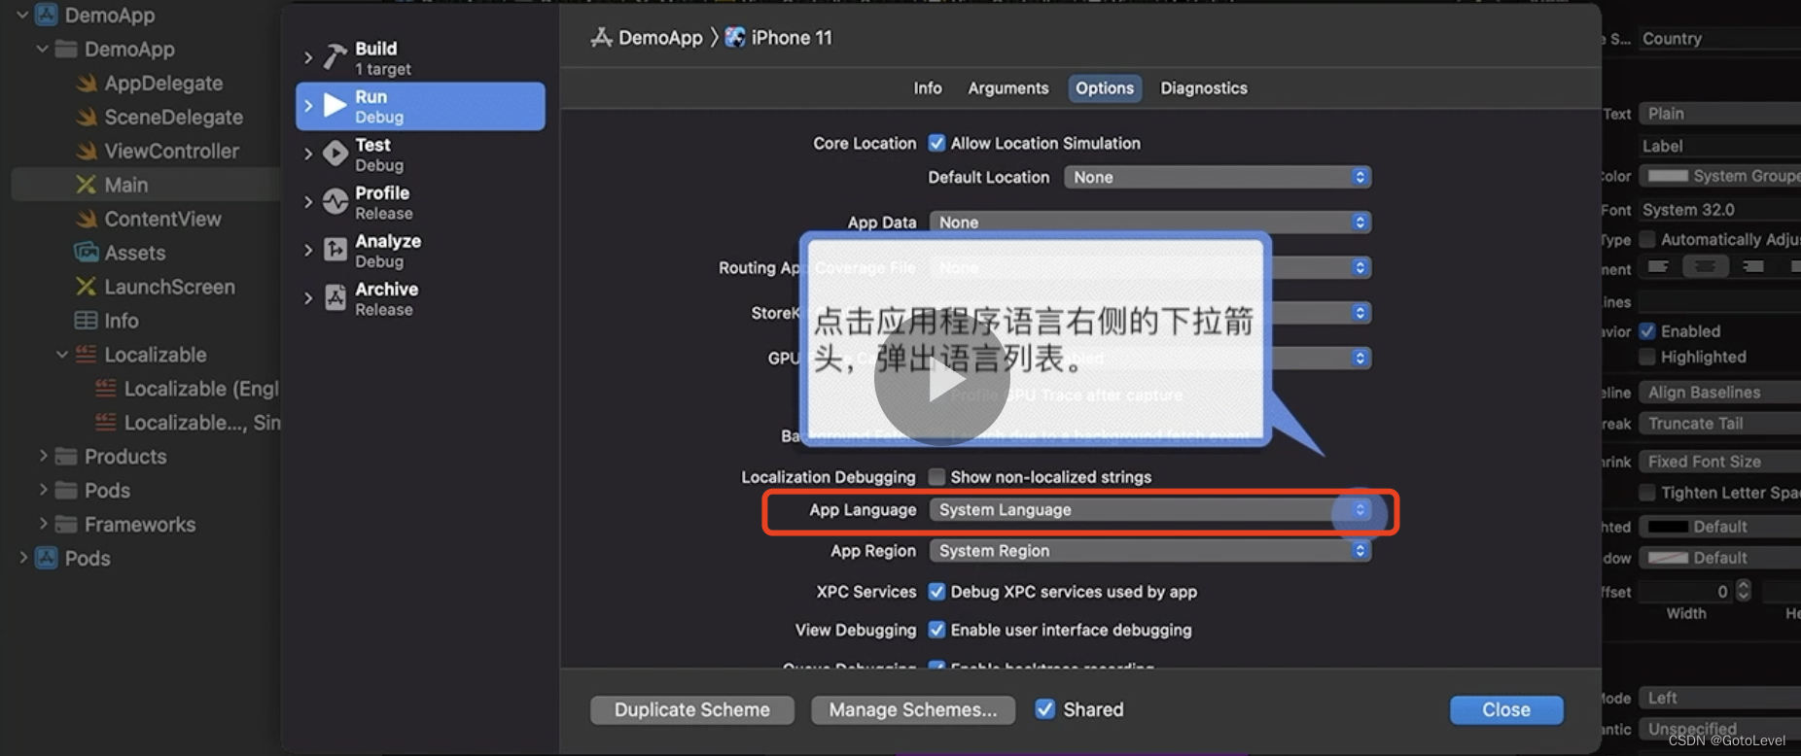Image resolution: width=1801 pixels, height=756 pixels.
Task: Select center text alignment in inspector
Action: [x=1706, y=267]
